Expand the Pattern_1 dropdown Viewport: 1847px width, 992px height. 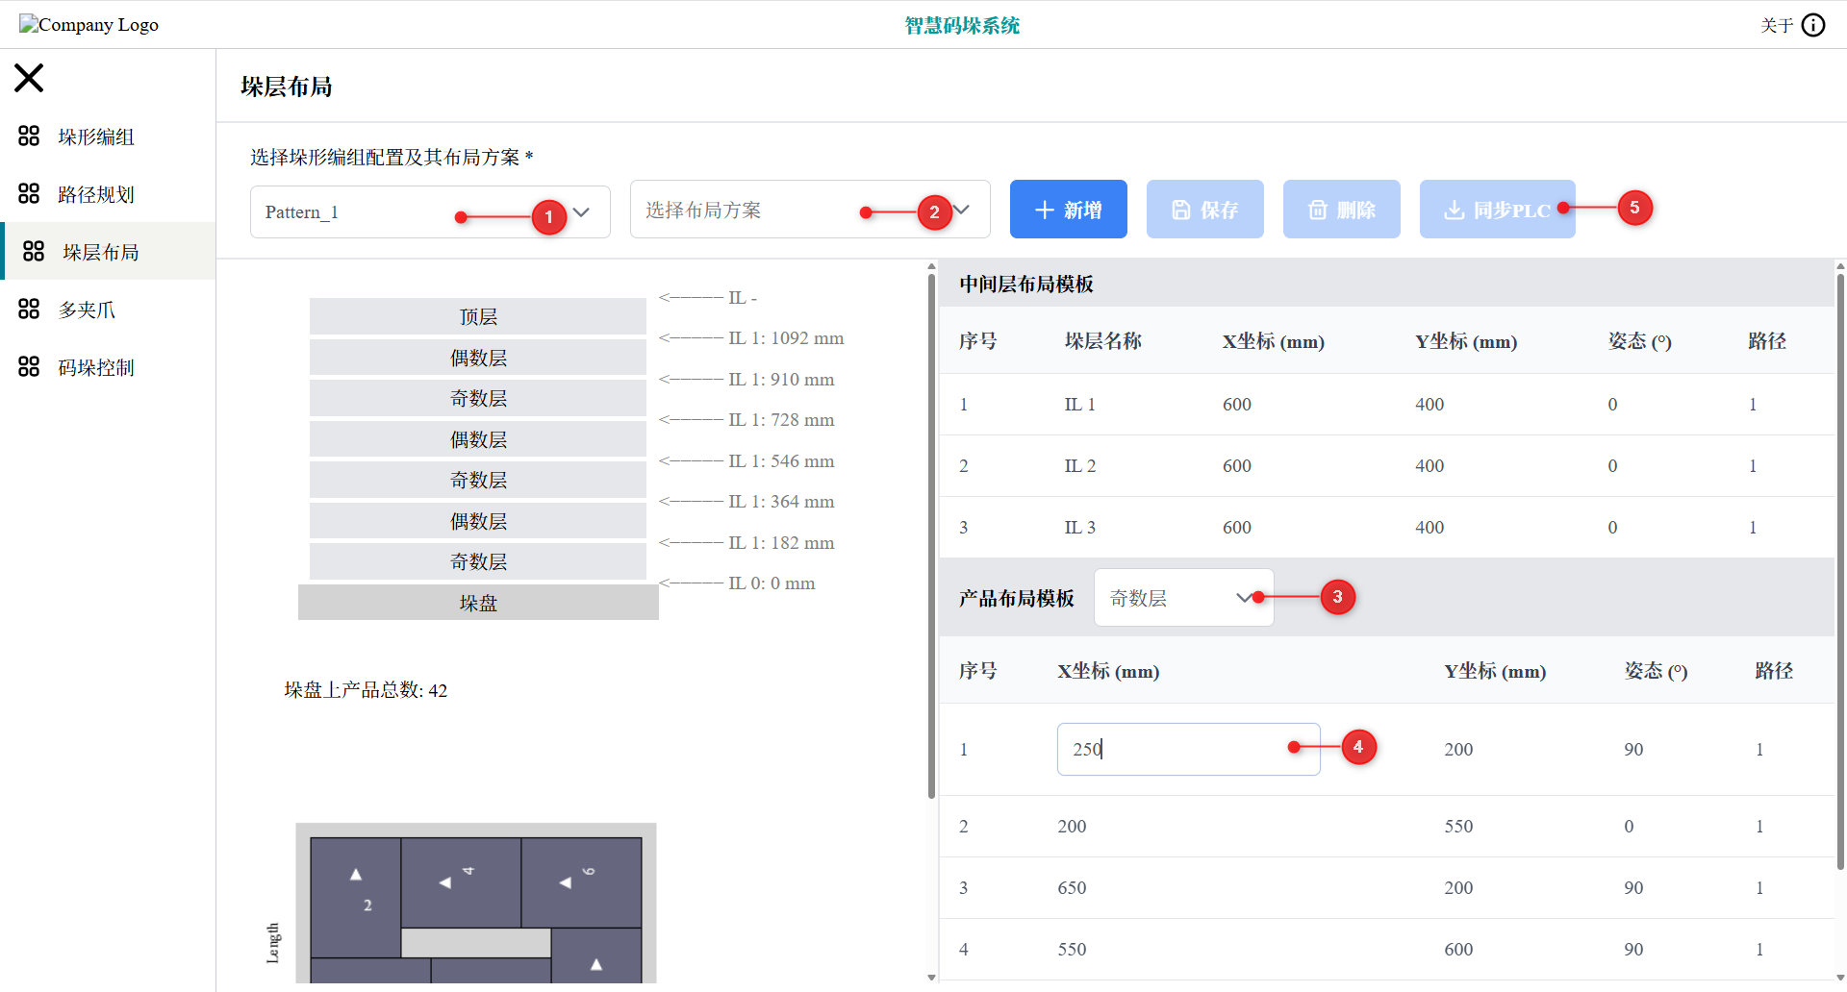(430, 211)
